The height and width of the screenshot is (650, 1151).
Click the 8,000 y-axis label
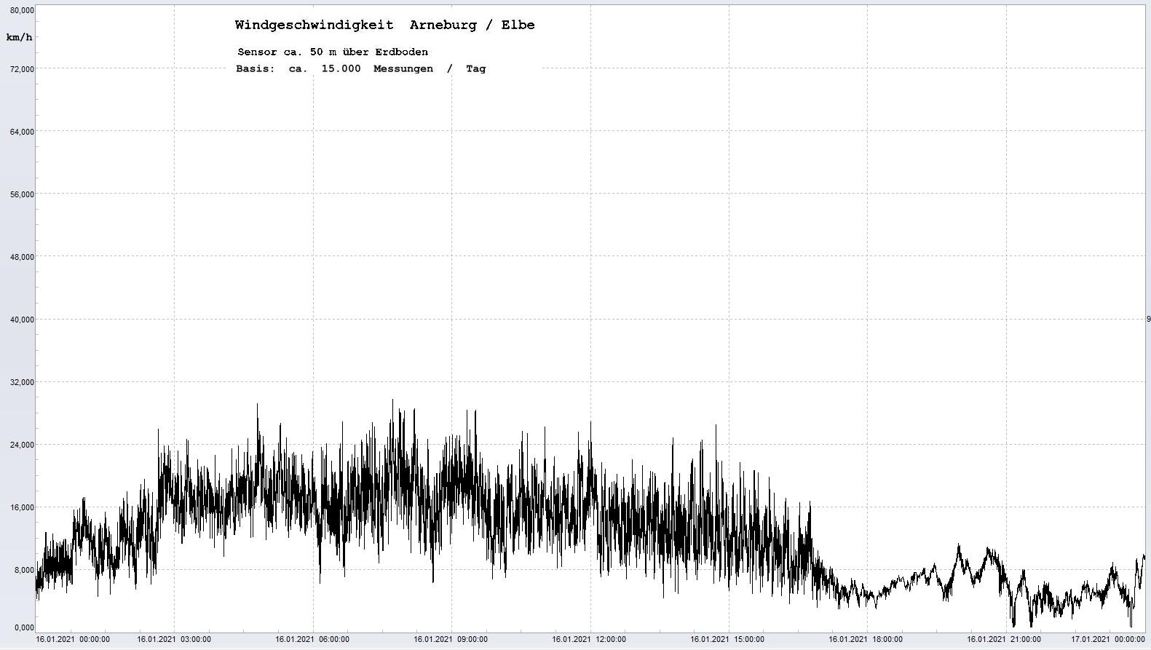24,570
